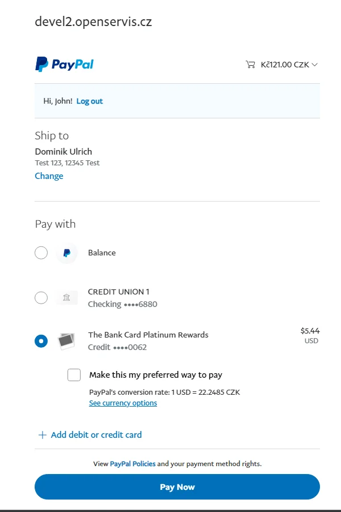The image size is (341, 512).
Task: Click the Platinum Rewards card image
Action: pyautogui.click(x=67, y=341)
